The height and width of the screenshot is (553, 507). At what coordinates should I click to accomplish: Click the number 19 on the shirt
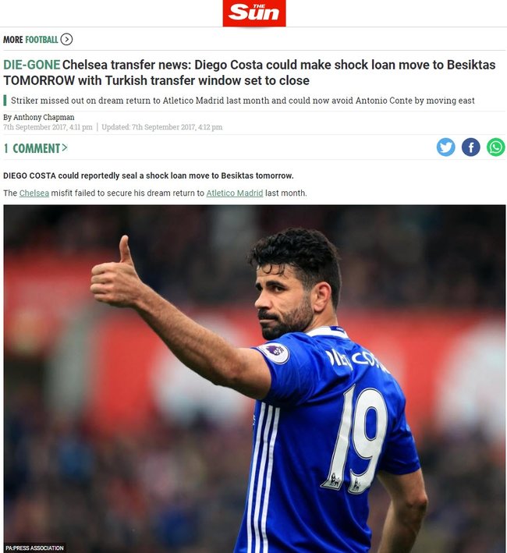(356, 439)
